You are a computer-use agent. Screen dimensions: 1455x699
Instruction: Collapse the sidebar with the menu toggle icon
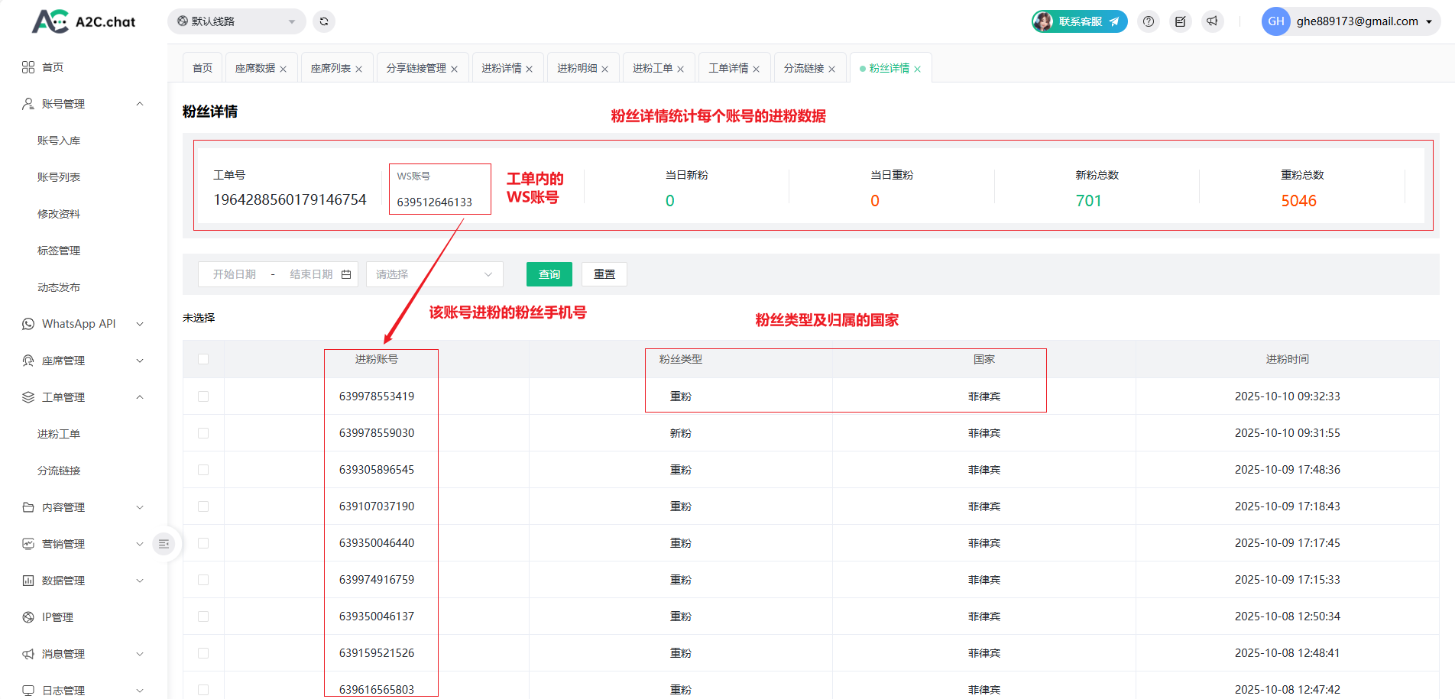point(164,544)
